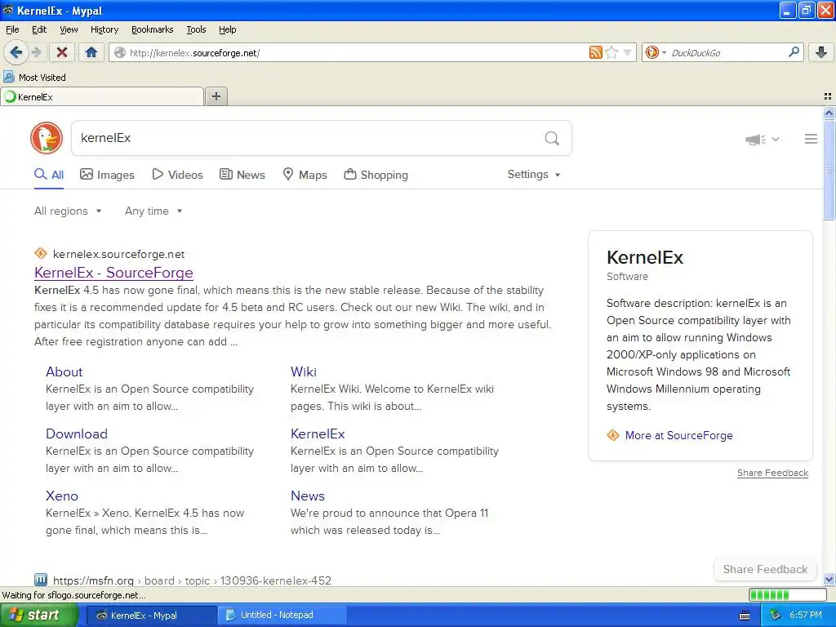Stop loading with the red X button
Screen dimensions: 836x627
click(62, 52)
